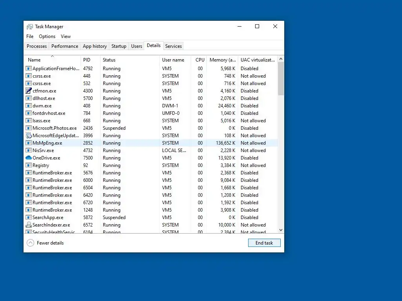Click the SearchApp.exe process icon
Viewport: 402px width, 301px height.
click(x=29, y=218)
